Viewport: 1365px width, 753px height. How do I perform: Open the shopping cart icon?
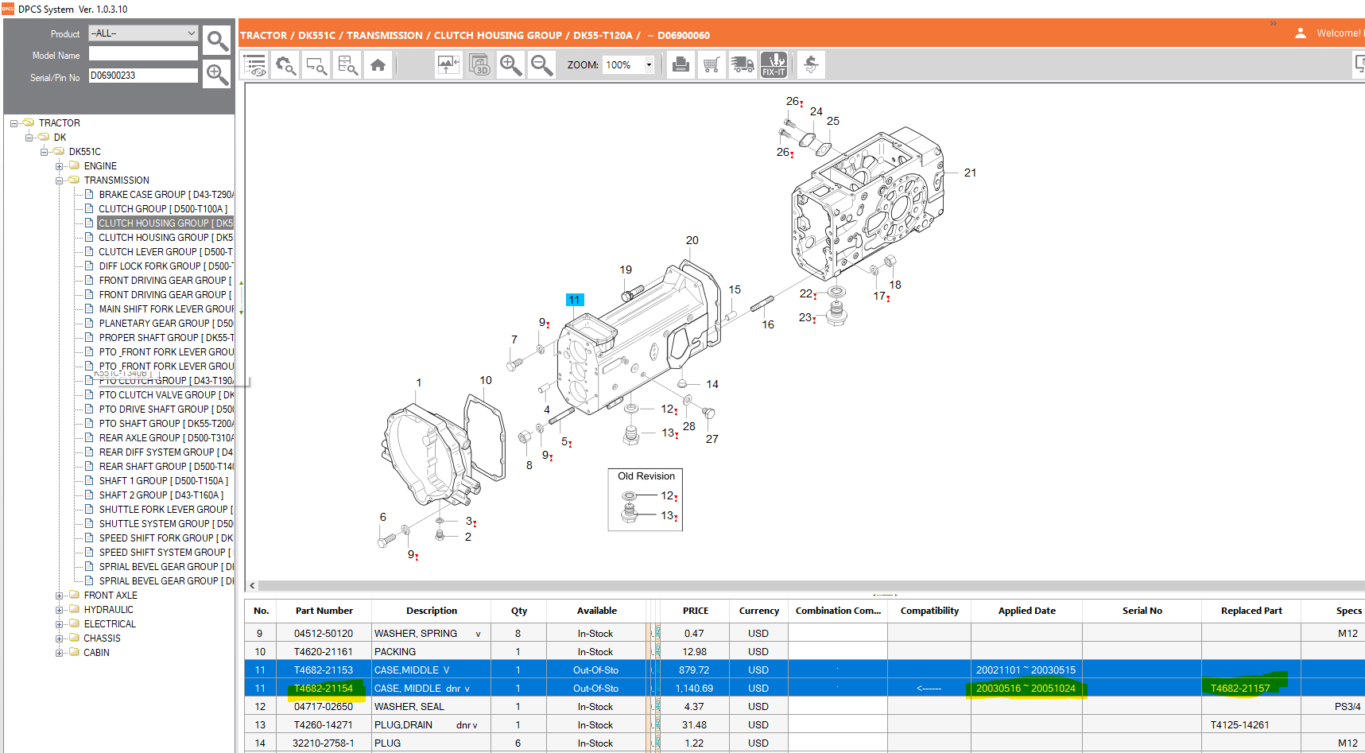click(712, 64)
